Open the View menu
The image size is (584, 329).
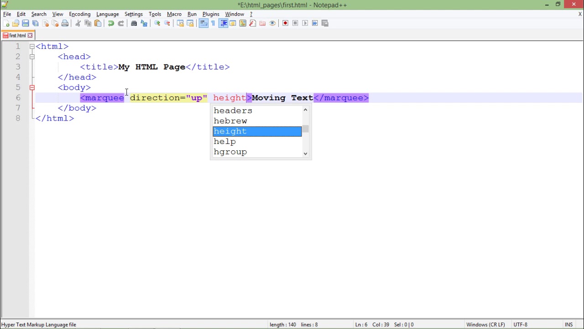pos(57,14)
